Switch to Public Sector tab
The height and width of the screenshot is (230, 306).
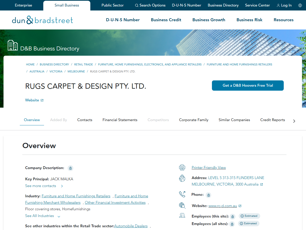[113, 5]
